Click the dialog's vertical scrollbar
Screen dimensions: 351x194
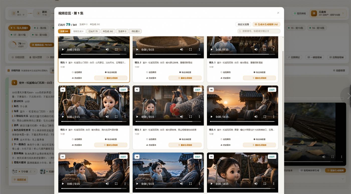[283, 98]
